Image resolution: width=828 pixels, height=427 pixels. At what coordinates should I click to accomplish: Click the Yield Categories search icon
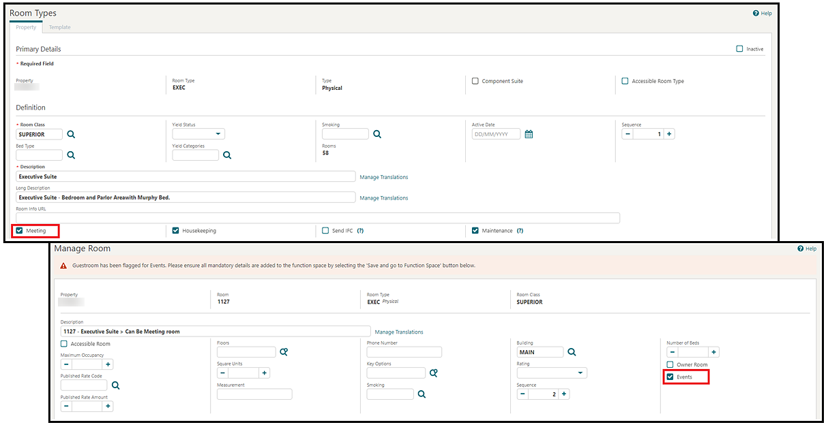(x=227, y=155)
